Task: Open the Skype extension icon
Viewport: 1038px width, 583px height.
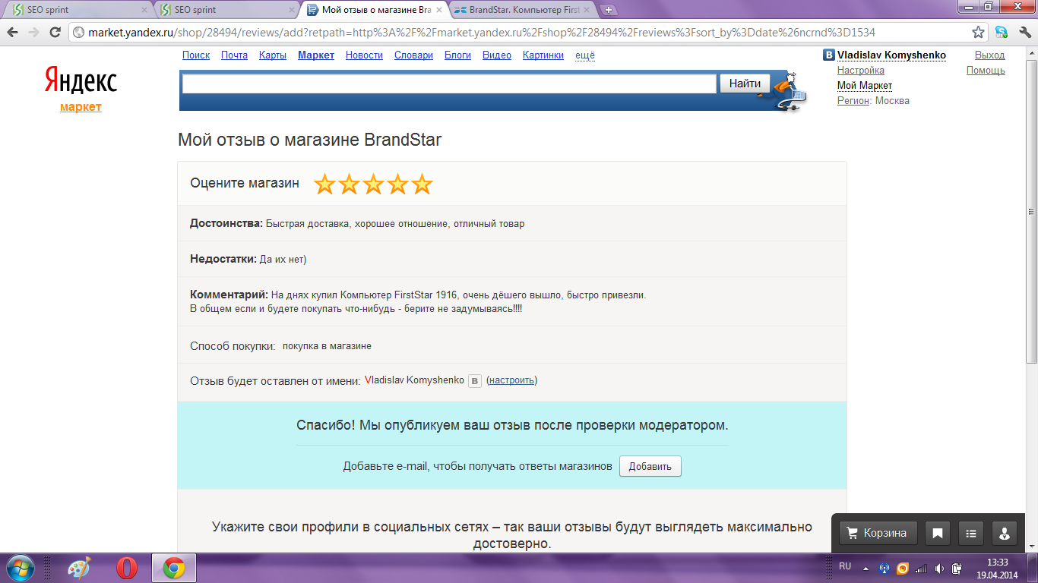Action: [1002, 33]
